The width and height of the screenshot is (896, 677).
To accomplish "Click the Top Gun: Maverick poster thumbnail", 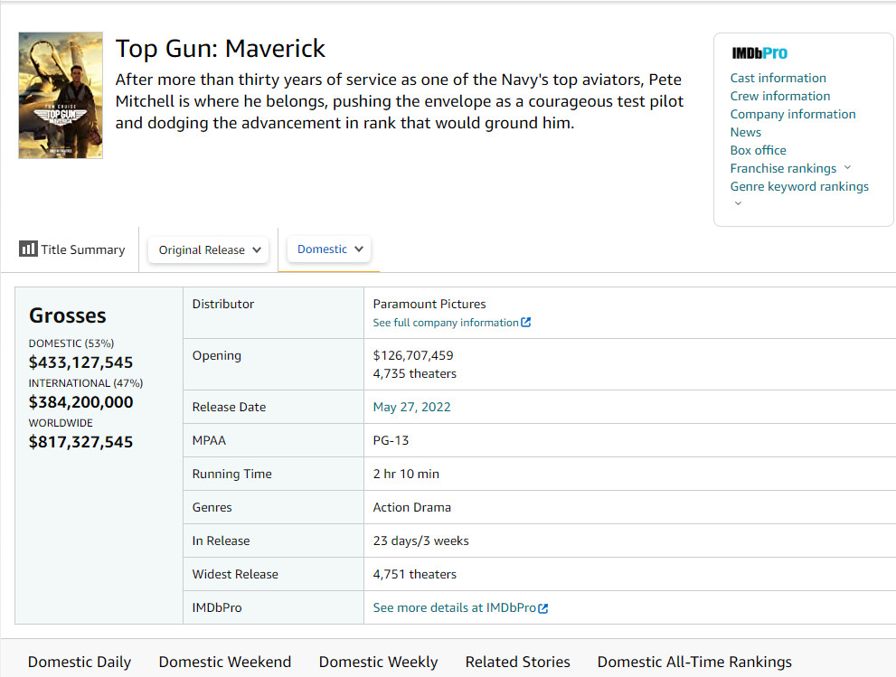I will (x=61, y=96).
